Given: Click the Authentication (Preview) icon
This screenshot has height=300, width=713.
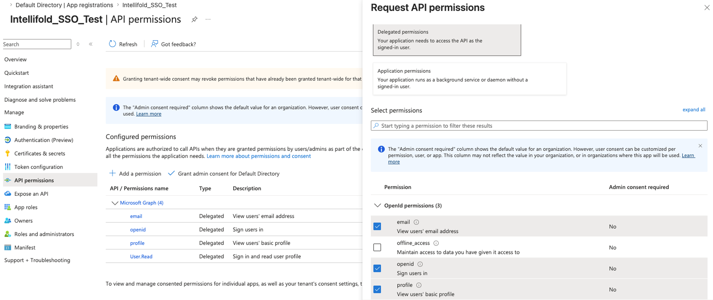Looking at the screenshot, I should tap(8, 140).
